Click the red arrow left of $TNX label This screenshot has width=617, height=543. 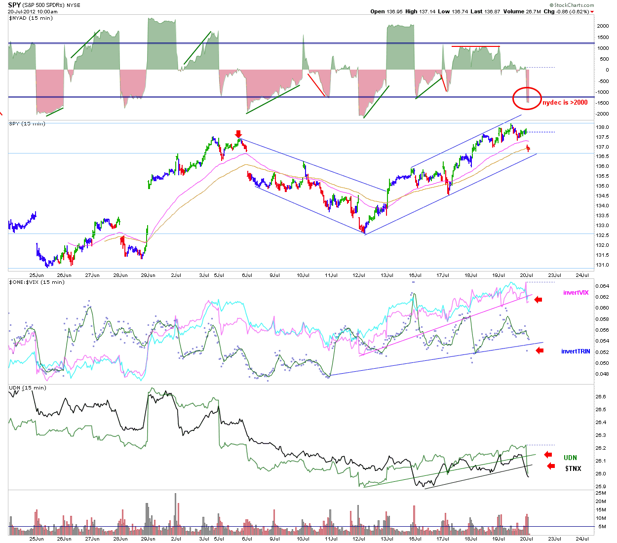[x=551, y=466]
